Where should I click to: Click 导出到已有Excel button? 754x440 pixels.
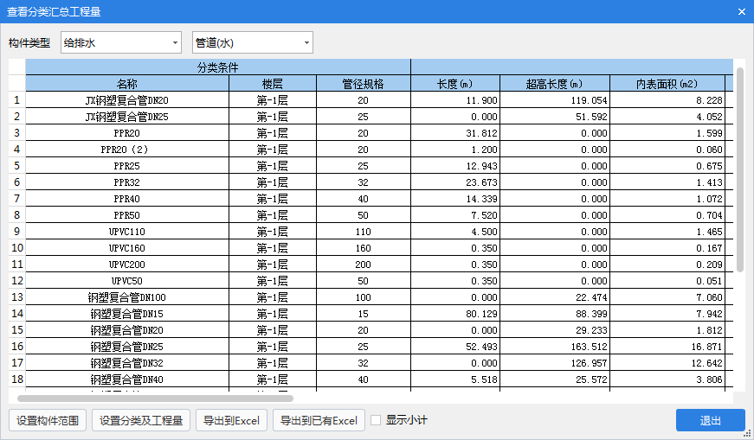pos(319,421)
